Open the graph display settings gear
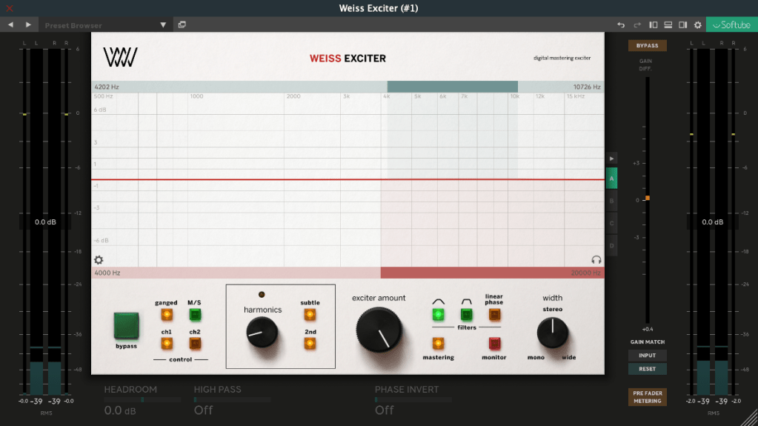This screenshot has height=426, width=758. coord(99,260)
